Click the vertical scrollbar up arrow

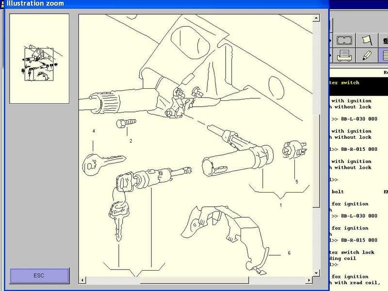click(x=317, y=18)
